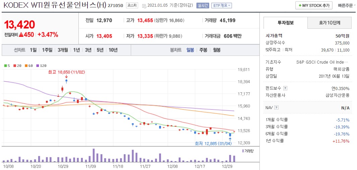Select the 3개월 line chart period
This screenshot has height=170, width=357.
pyautogui.click(x=63, y=50)
